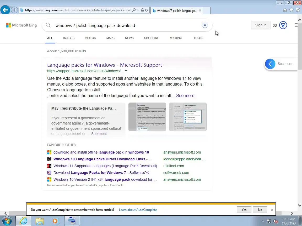Click the security lock icon in address bar
Screen dimensions: 302x226
(x=142, y=10)
